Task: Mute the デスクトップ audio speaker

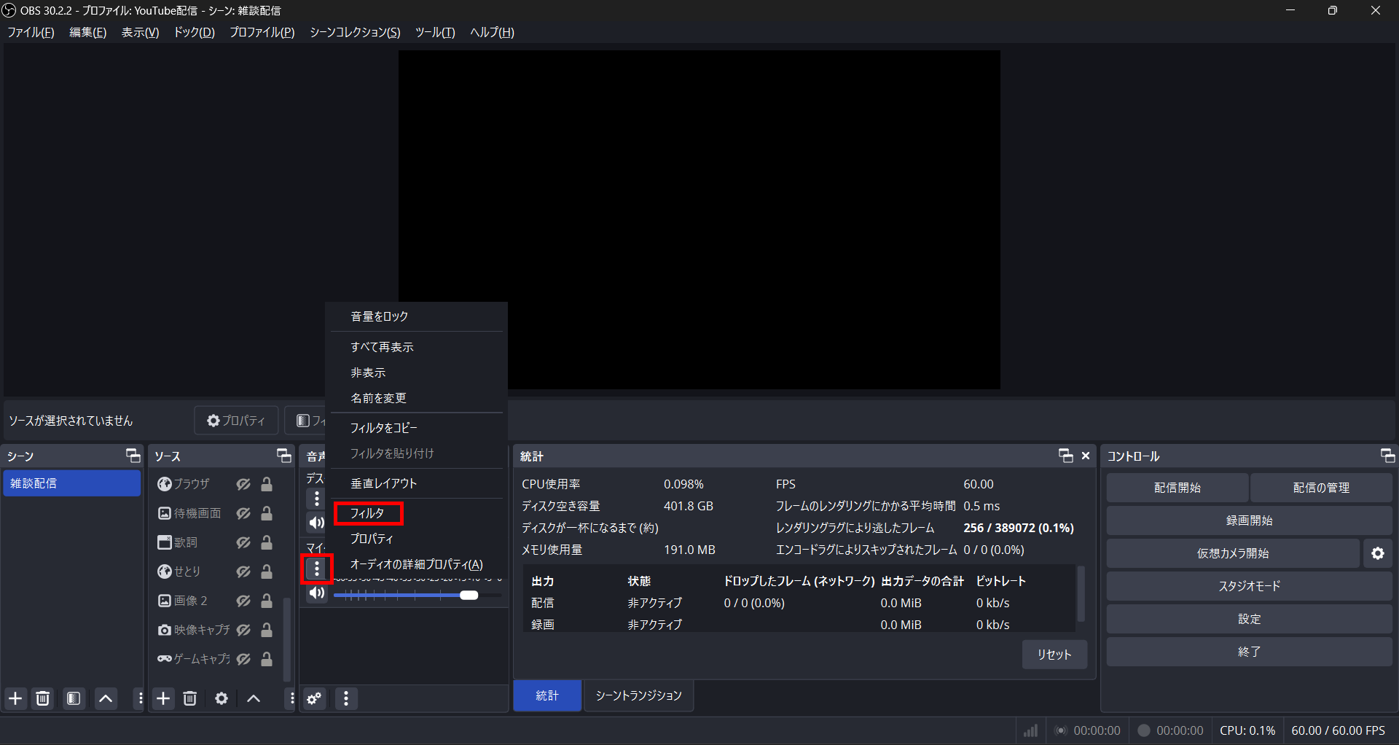Action: pos(317,523)
